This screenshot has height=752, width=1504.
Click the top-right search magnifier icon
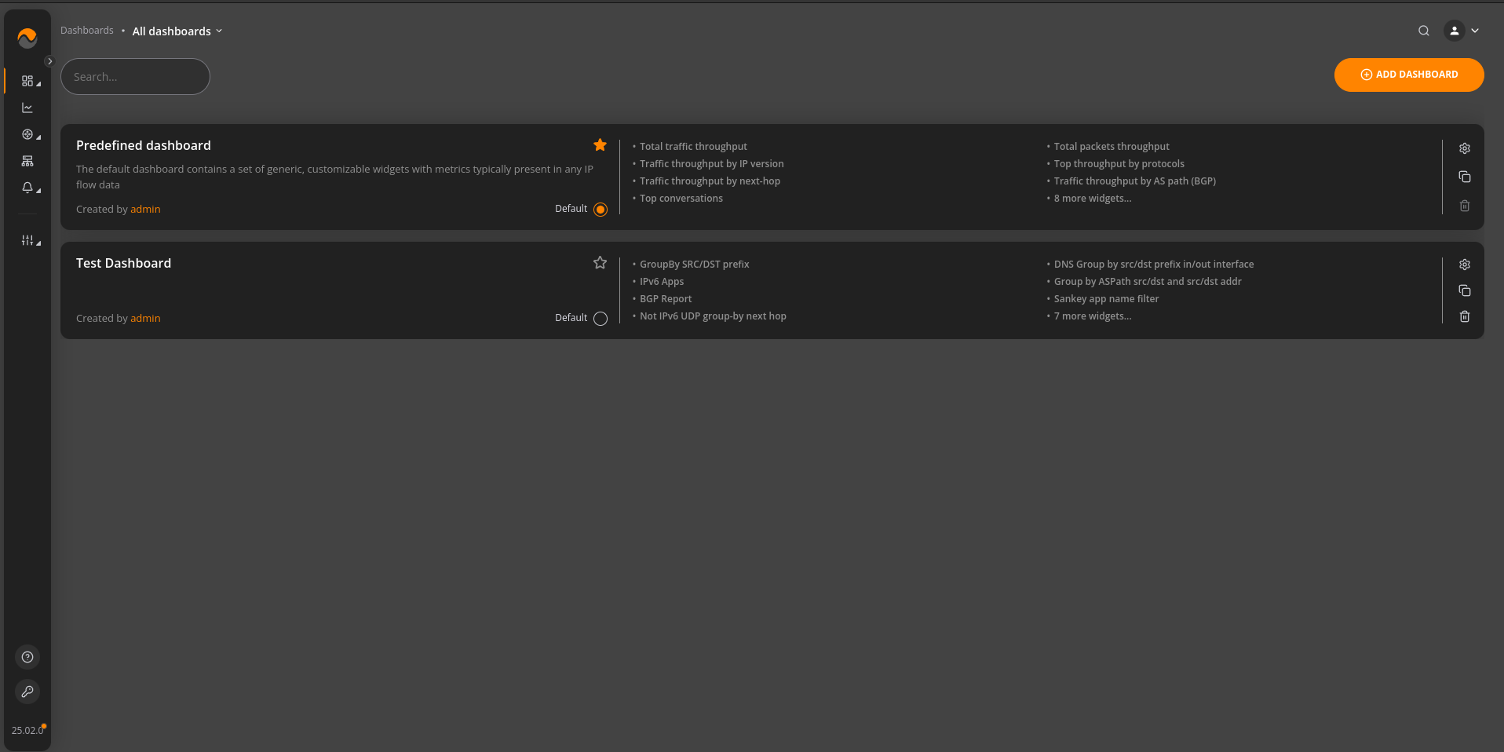pos(1424,31)
